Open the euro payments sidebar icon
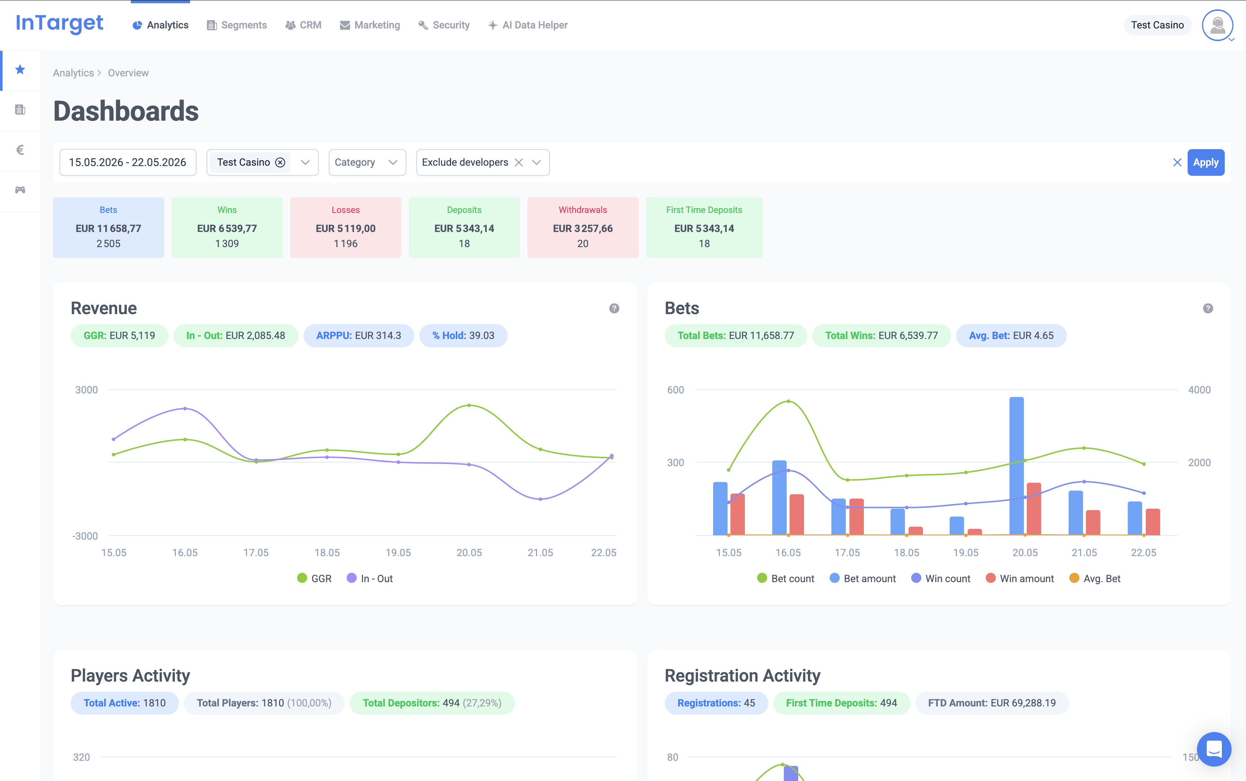Screen dimensions: 1246x781 [x=20, y=150]
